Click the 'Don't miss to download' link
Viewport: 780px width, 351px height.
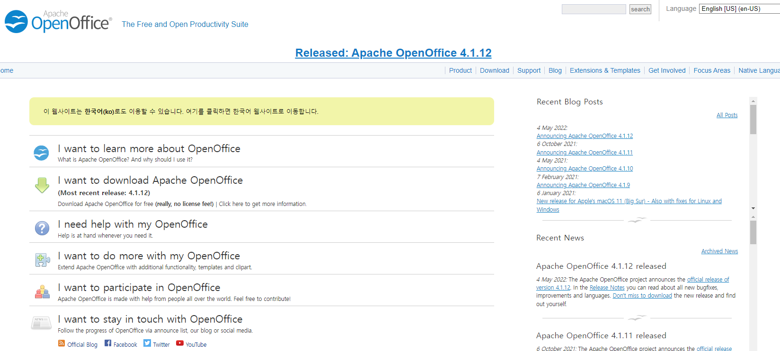click(x=642, y=296)
